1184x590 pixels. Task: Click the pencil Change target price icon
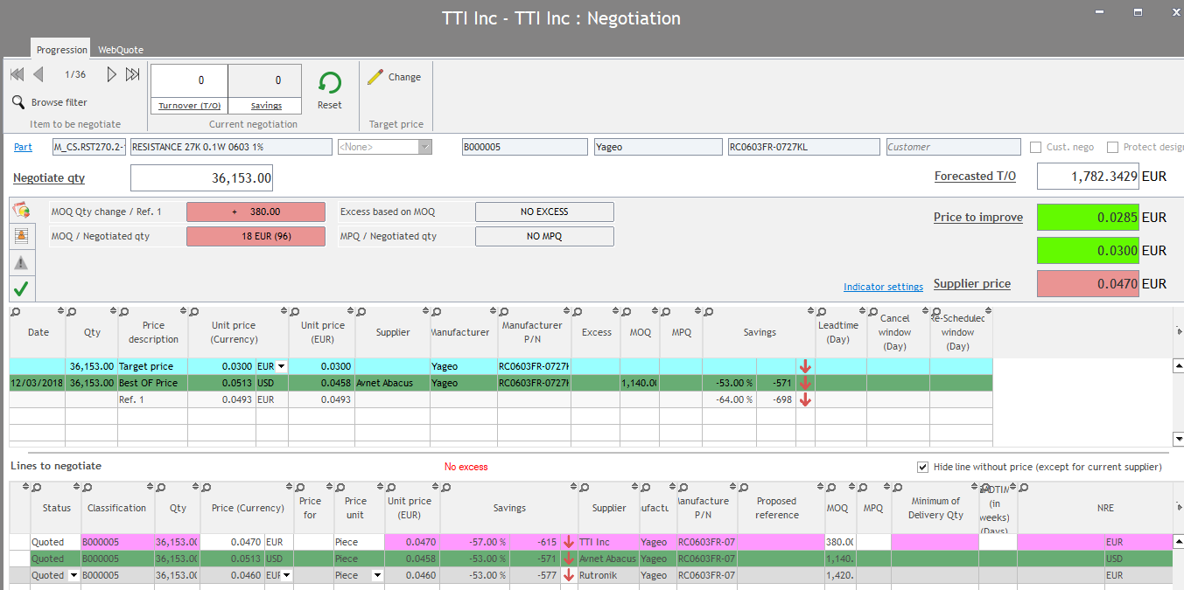(x=375, y=77)
